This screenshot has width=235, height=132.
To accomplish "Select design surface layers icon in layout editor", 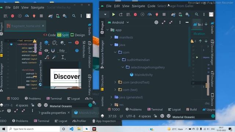I will (x=47, y=43).
